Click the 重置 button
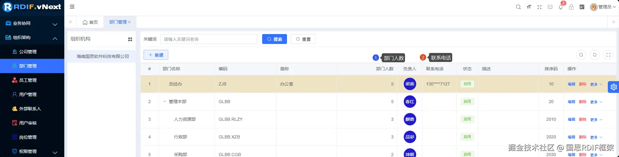The height and width of the screenshot is (157, 619). click(x=303, y=39)
